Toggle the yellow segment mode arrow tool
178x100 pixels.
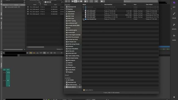(x=31, y=53)
